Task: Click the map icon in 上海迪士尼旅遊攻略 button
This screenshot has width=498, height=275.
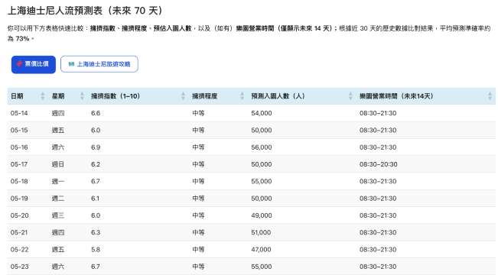Action: click(71, 64)
